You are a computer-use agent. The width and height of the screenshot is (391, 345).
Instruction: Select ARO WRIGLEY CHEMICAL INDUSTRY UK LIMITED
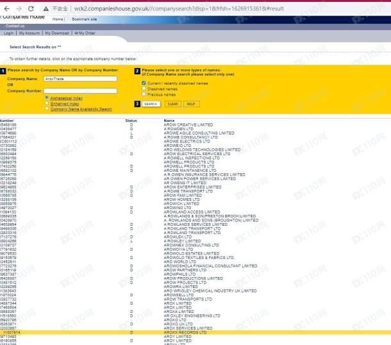[x=210, y=291]
